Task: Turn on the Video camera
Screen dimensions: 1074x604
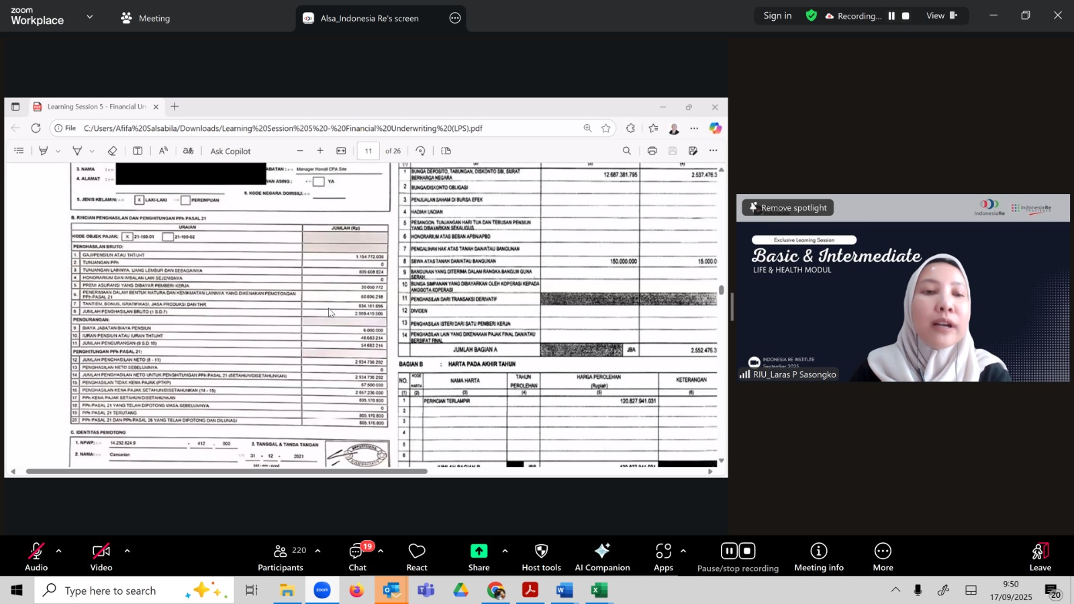Action: coord(101,557)
